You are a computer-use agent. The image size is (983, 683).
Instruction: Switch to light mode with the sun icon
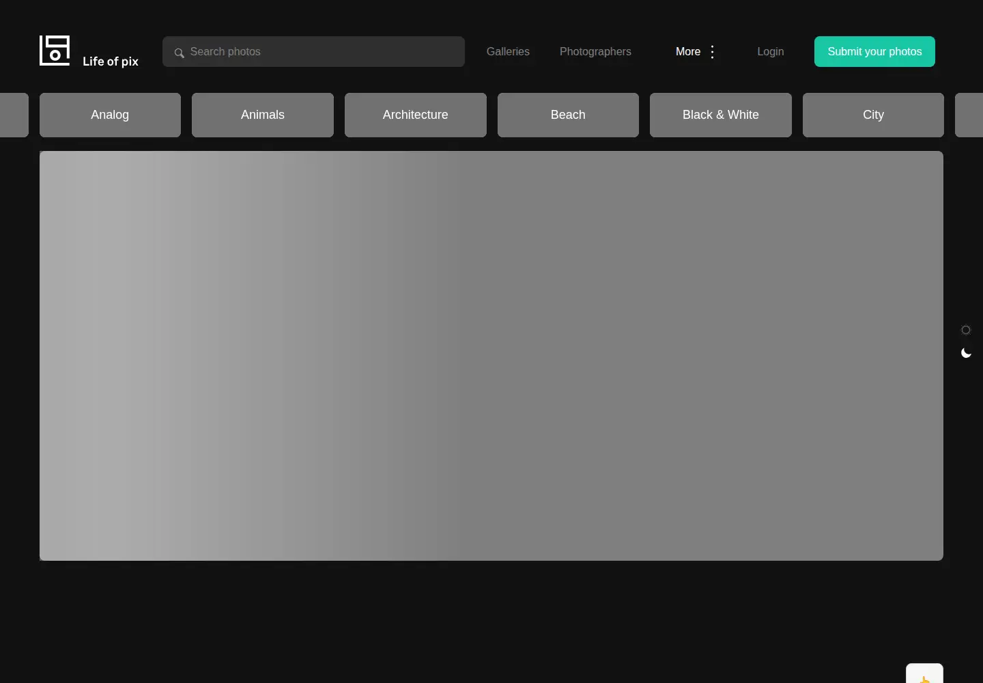click(966, 330)
